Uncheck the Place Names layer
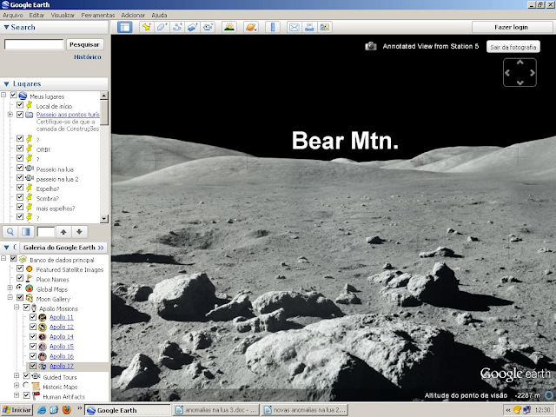Image resolution: width=556 pixels, height=417 pixels. tap(20, 278)
